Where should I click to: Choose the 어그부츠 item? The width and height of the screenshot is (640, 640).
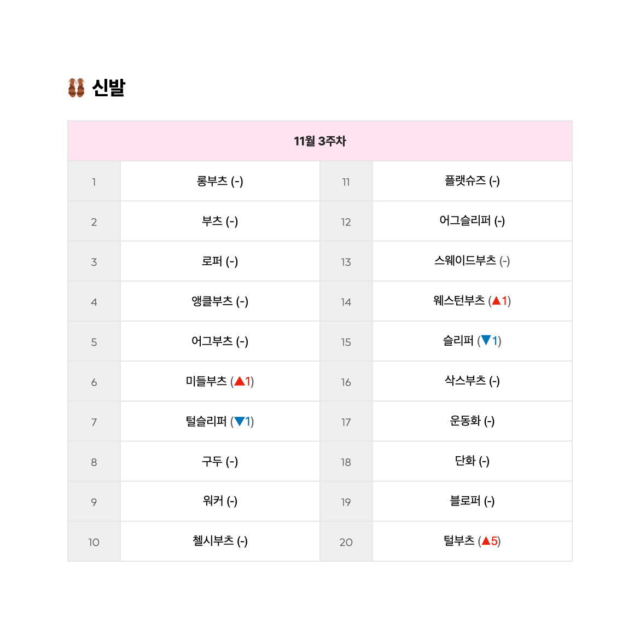click(220, 341)
